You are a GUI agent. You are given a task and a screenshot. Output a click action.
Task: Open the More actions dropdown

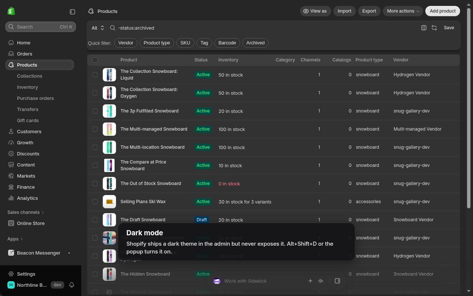[x=403, y=11]
